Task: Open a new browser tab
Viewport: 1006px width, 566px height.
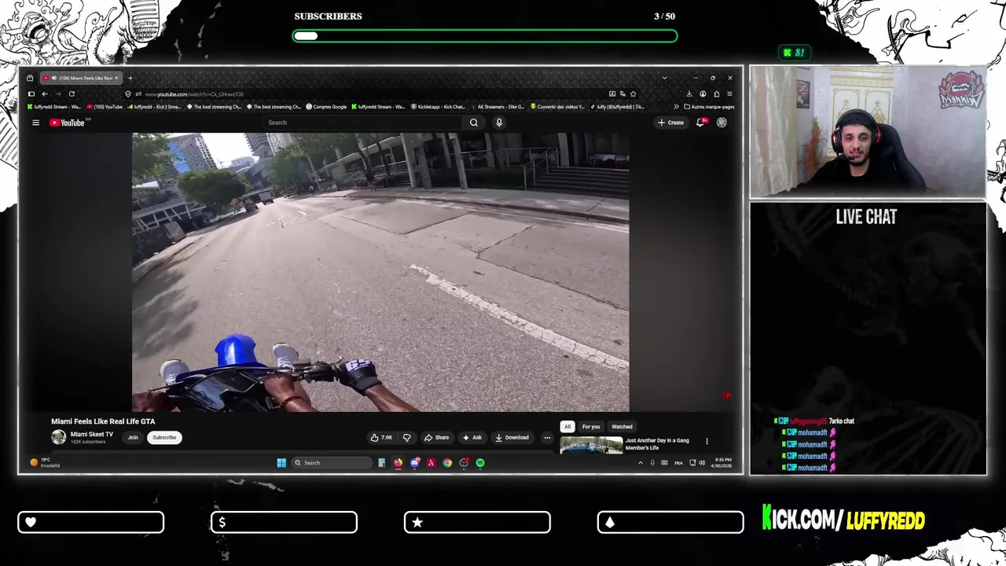Action: (x=130, y=78)
